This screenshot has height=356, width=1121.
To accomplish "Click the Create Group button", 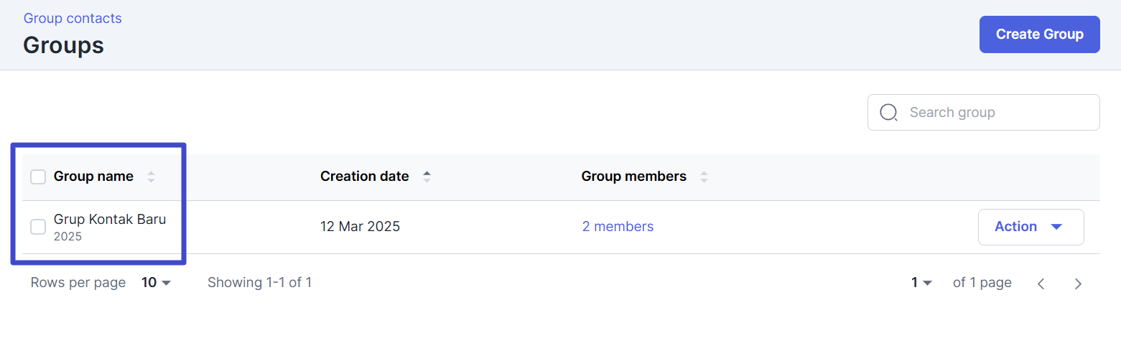I will (1039, 34).
